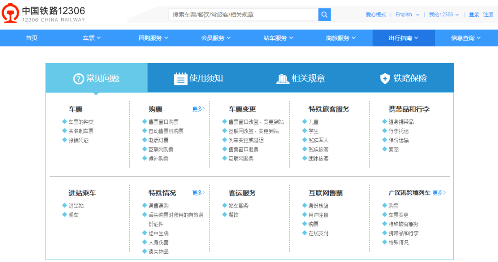Expand 更多 next to 购票 section
Viewport: 498px width, 262px height.
point(198,109)
